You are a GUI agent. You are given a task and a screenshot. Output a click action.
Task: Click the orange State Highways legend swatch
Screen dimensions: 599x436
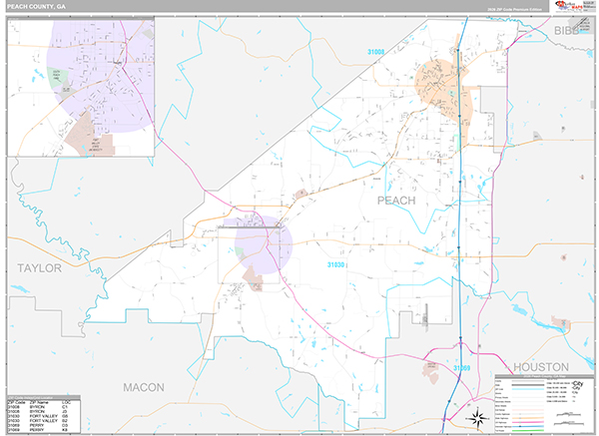coord(528,418)
